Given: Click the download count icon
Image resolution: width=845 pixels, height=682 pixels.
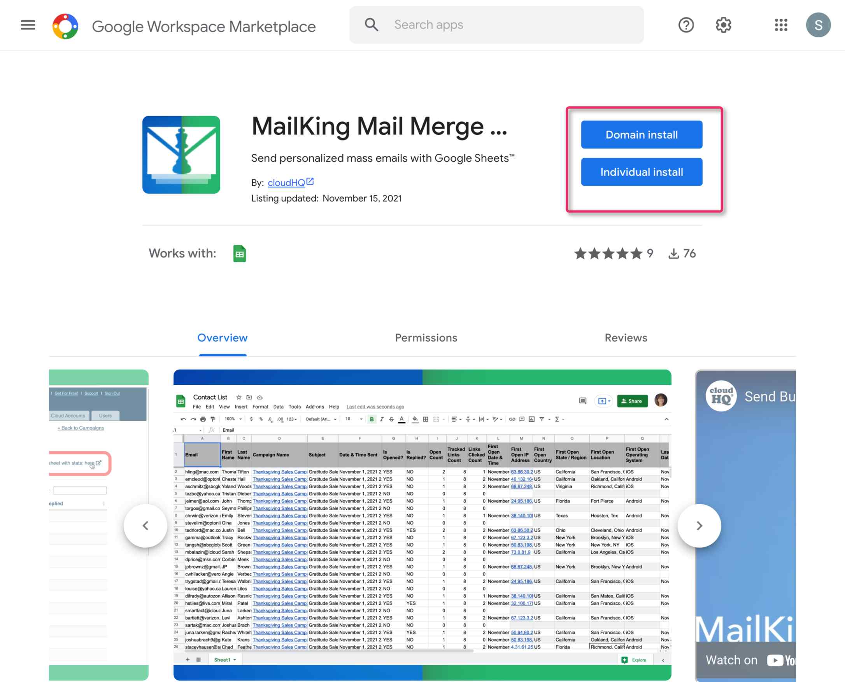Looking at the screenshot, I should pos(674,253).
